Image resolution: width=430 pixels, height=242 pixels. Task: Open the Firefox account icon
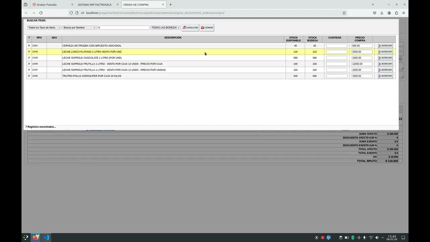[389, 13]
